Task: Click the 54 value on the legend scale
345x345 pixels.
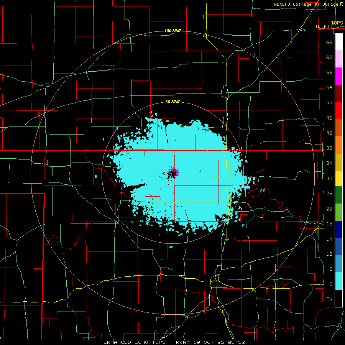Action: click(x=329, y=87)
